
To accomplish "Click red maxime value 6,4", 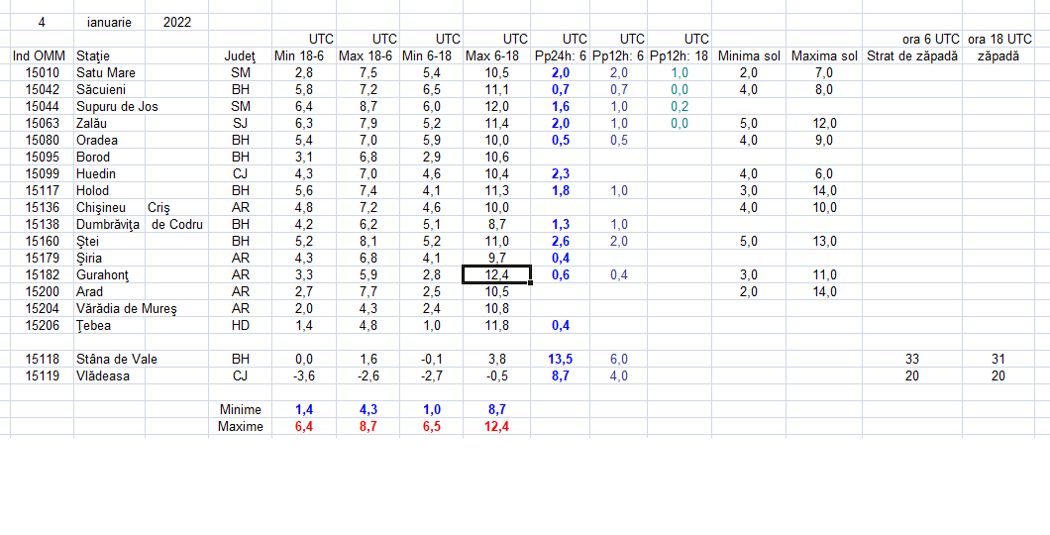I will [304, 427].
